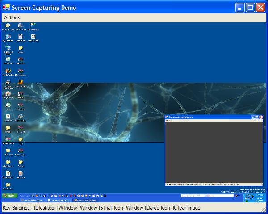The image size is (268, 214).
Task: Click the My Computer desktop icon
Action: pos(8,38)
